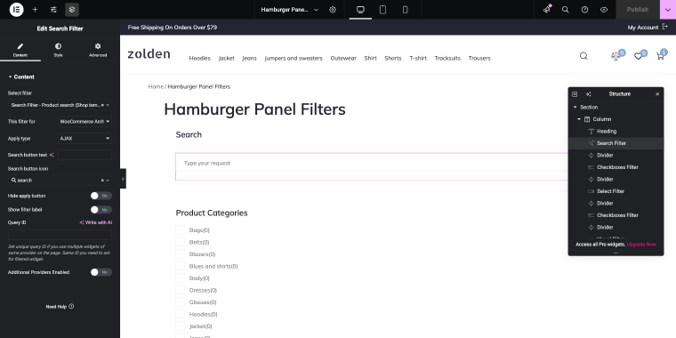
Task: Select Select Filter in the Structure tree
Action: 610,191
